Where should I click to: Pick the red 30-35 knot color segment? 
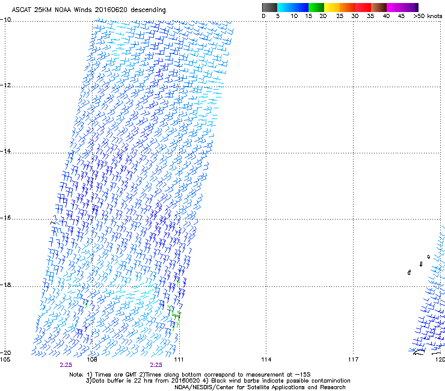pyautogui.click(x=363, y=7)
